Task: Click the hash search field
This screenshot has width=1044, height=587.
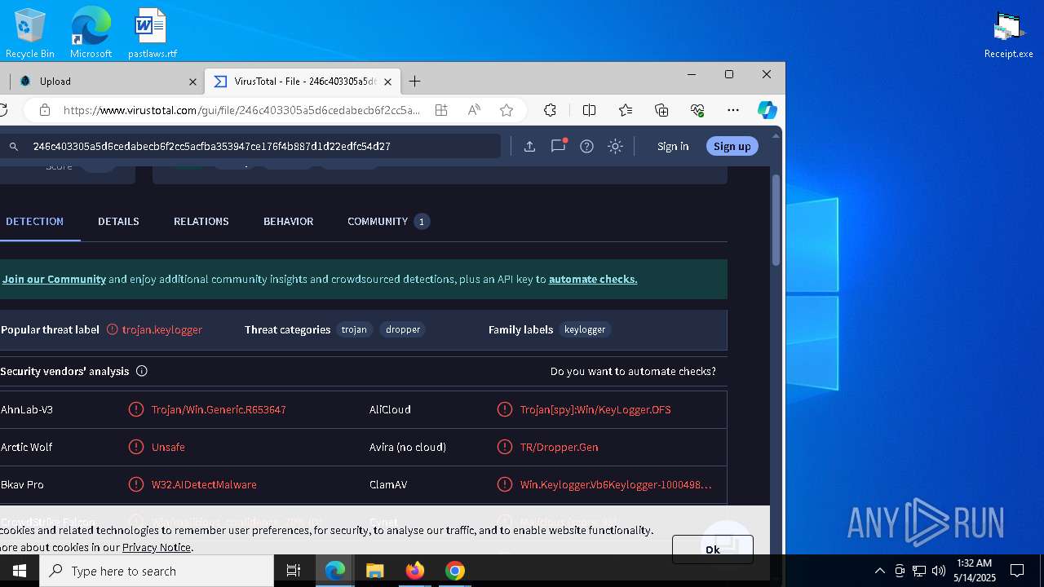Action: click(x=261, y=147)
